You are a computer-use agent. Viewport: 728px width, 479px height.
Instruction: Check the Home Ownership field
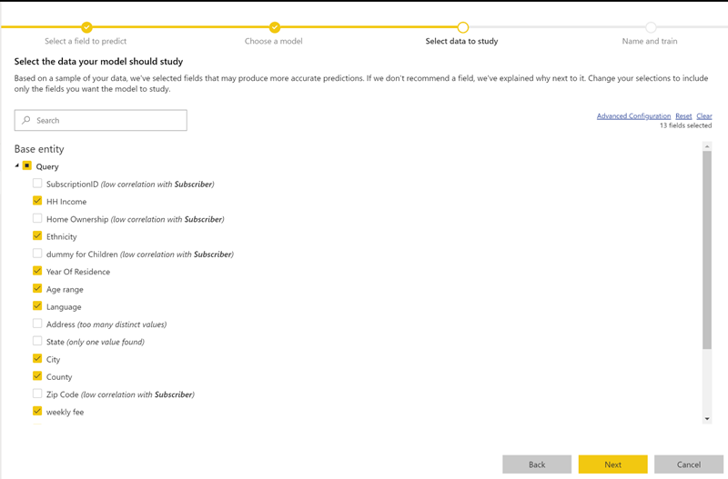pyautogui.click(x=37, y=219)
